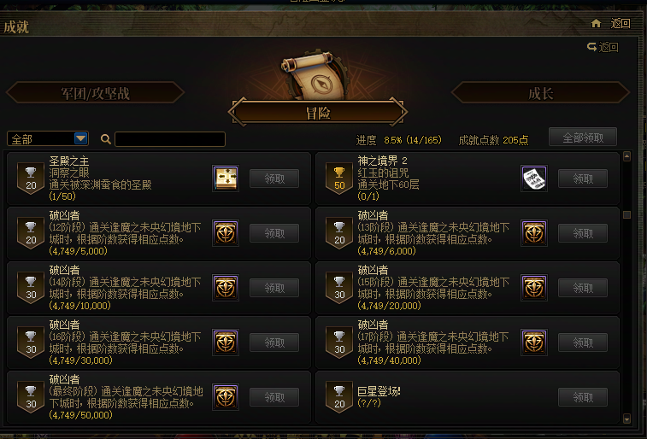Click the 返回 link with arrow icon
Image resolution: width=647 pixels, height=439 pixels.
tap(603, 47)
